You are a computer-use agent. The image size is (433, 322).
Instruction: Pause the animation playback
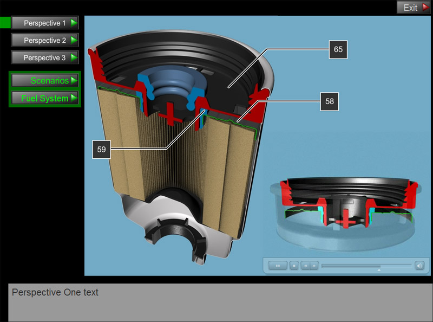[x=278, y=266]
